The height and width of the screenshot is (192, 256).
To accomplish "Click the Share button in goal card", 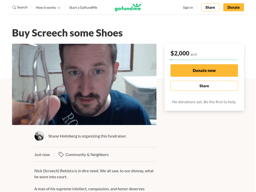I will [x=204, y=86].
